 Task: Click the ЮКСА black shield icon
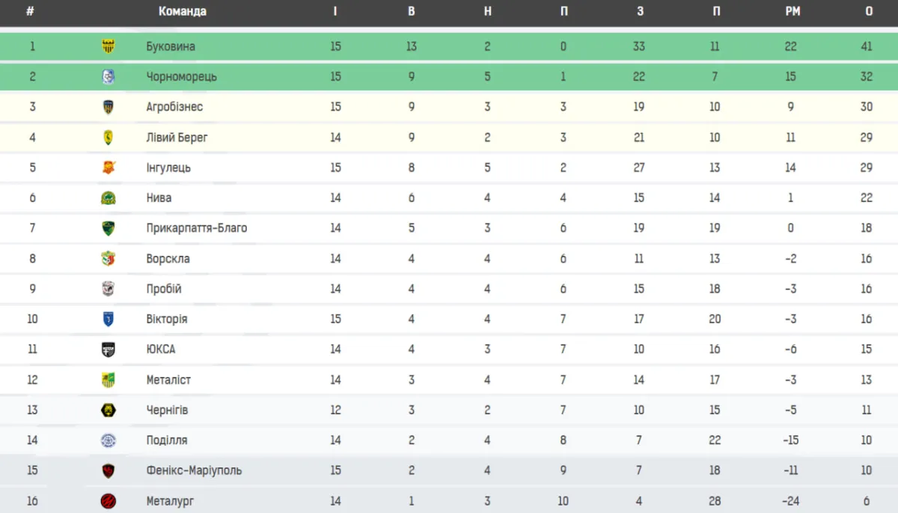(109, 349)
